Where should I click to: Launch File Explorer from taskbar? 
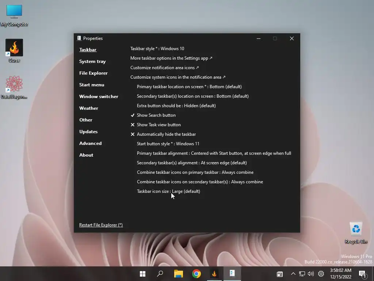pos(178,274)
